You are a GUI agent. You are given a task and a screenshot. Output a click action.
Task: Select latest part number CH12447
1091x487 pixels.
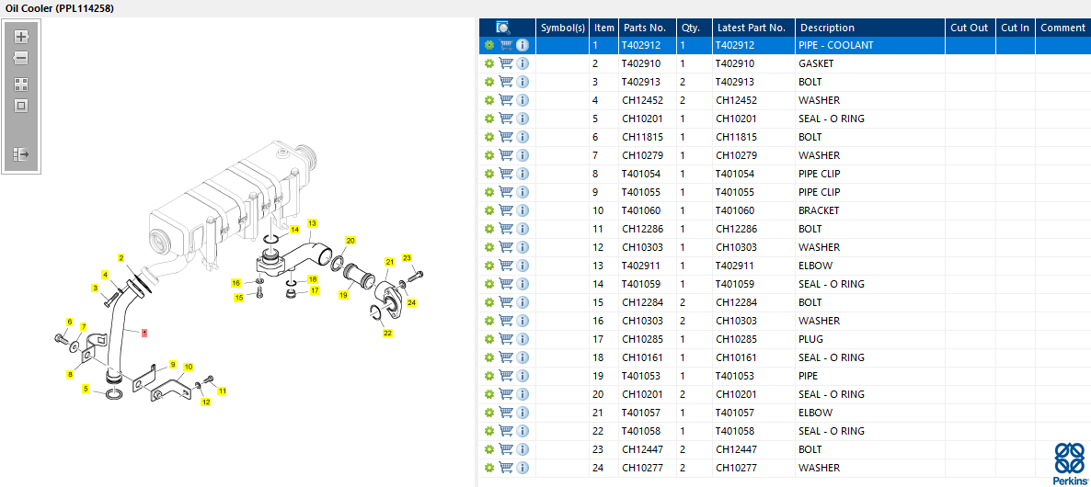click(x=753, y=449)
